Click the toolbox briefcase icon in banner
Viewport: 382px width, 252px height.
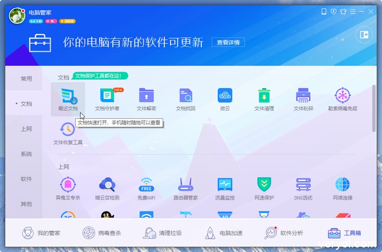click(x=40, y=43)
